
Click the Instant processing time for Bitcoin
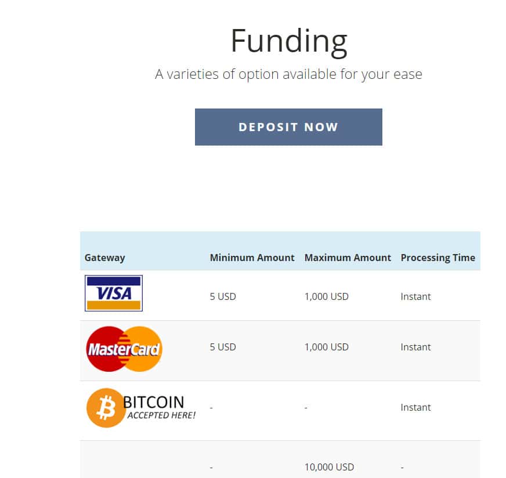click(x=415, y=407)
